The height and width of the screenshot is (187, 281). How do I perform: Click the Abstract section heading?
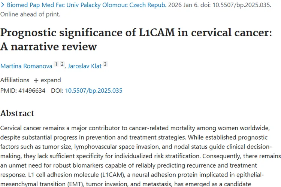click(x=17, y=113)
